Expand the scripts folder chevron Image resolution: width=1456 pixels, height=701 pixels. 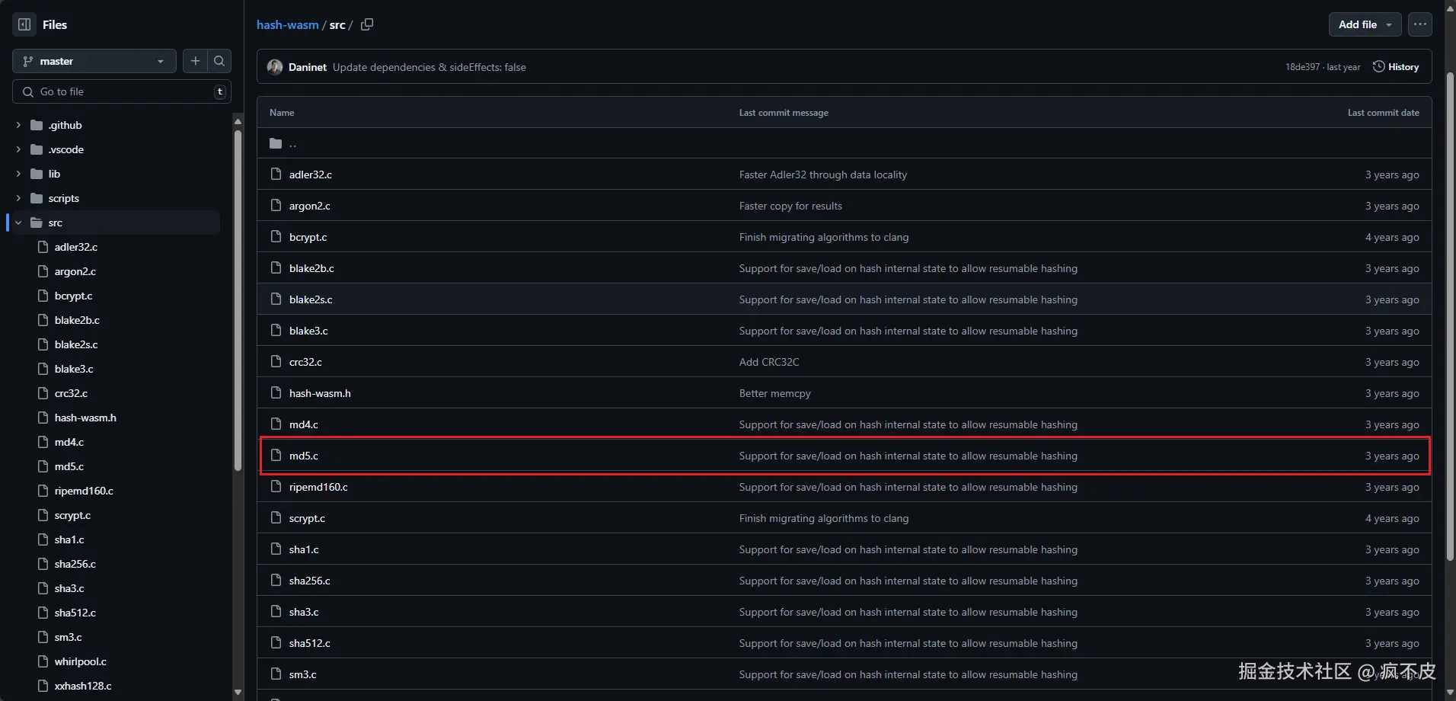(18, 198)
